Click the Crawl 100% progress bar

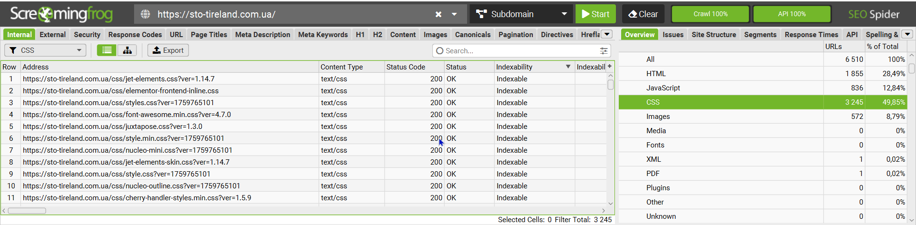(x=710, y=14)
